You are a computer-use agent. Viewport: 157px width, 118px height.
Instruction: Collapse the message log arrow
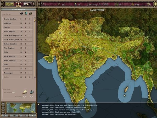[x=39, y=105]
